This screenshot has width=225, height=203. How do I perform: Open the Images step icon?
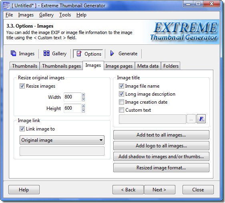(x=14, y=53)
